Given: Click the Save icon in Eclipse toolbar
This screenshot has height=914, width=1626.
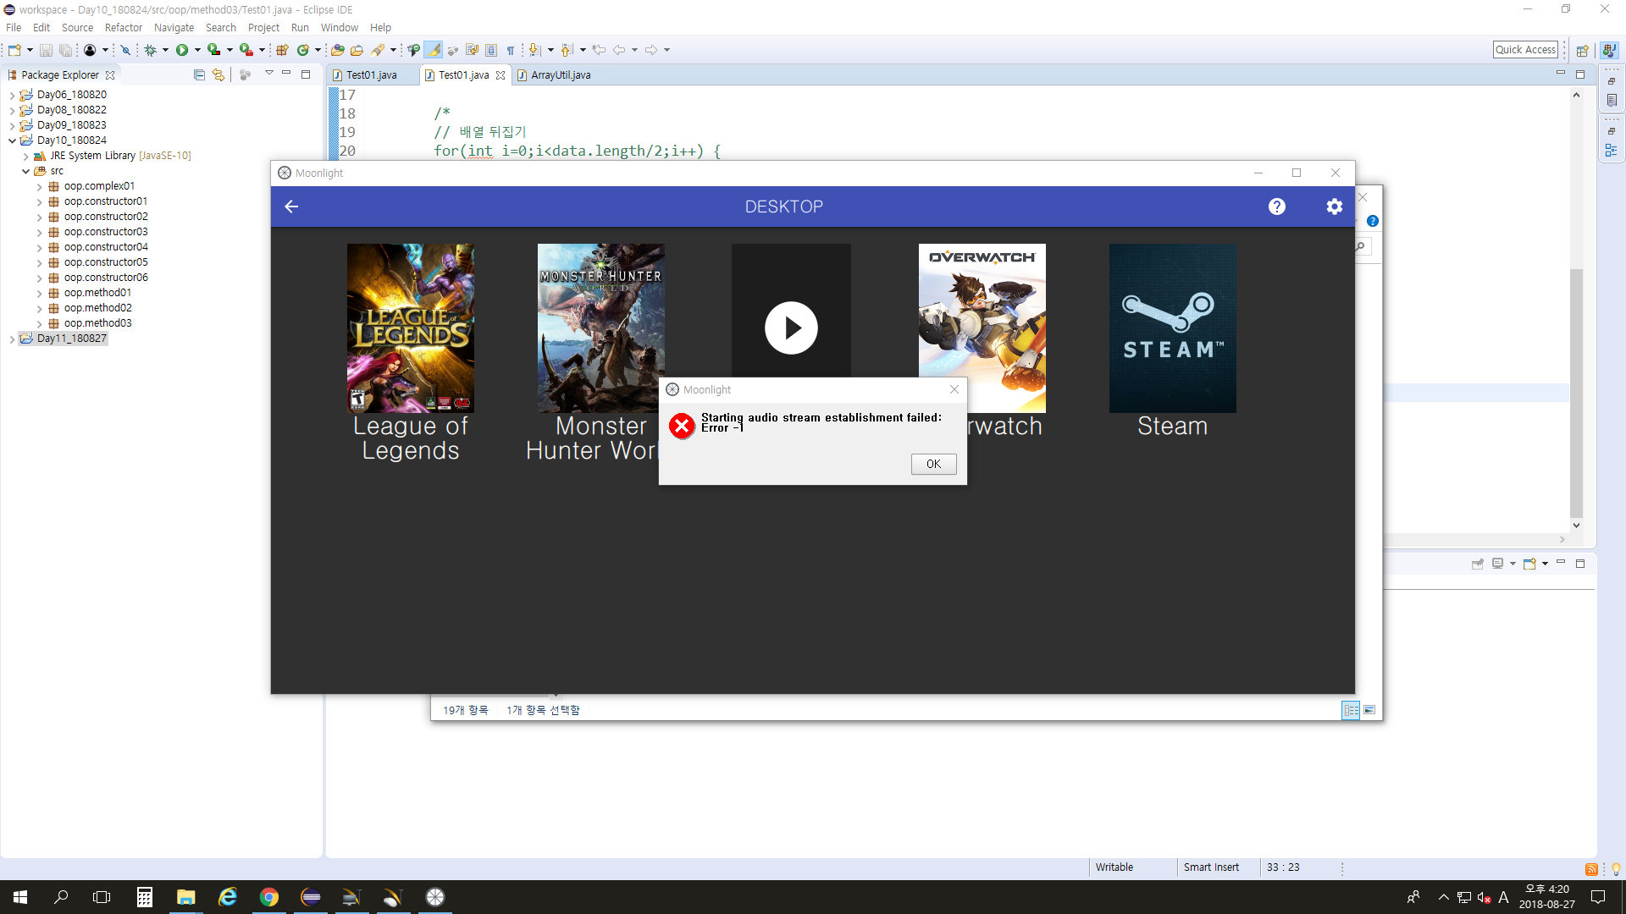Looking at the screenshot, I should point(46,50).
